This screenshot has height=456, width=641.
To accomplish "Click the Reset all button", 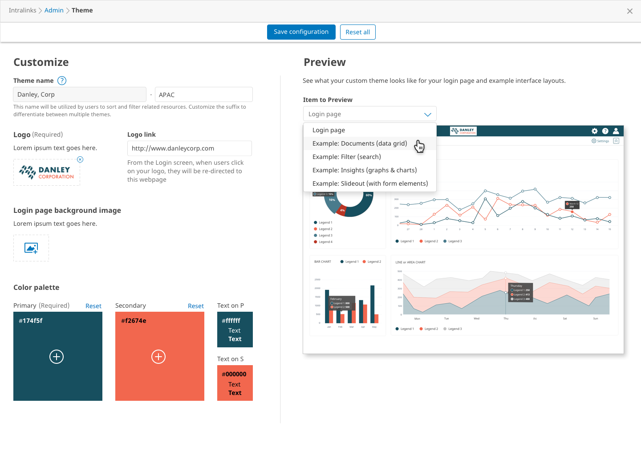I will [x=358, y=32].
